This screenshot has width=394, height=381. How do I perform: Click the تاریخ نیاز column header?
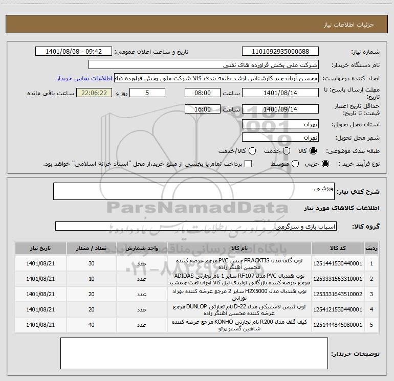coord(40,249)
